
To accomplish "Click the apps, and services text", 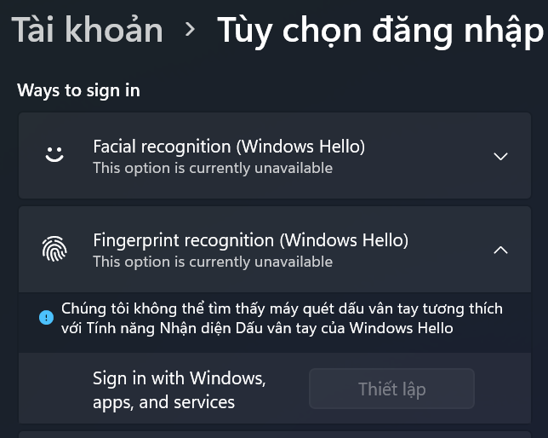I will click(x=163, y=402).
